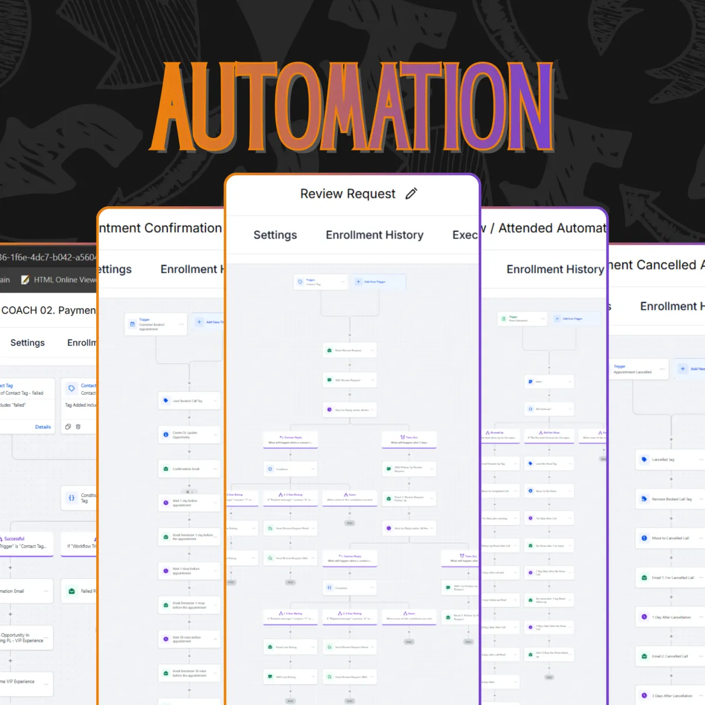Click clock icon on Wait for Reply node
Screen dimensions: 705x705
pos(330,409)
